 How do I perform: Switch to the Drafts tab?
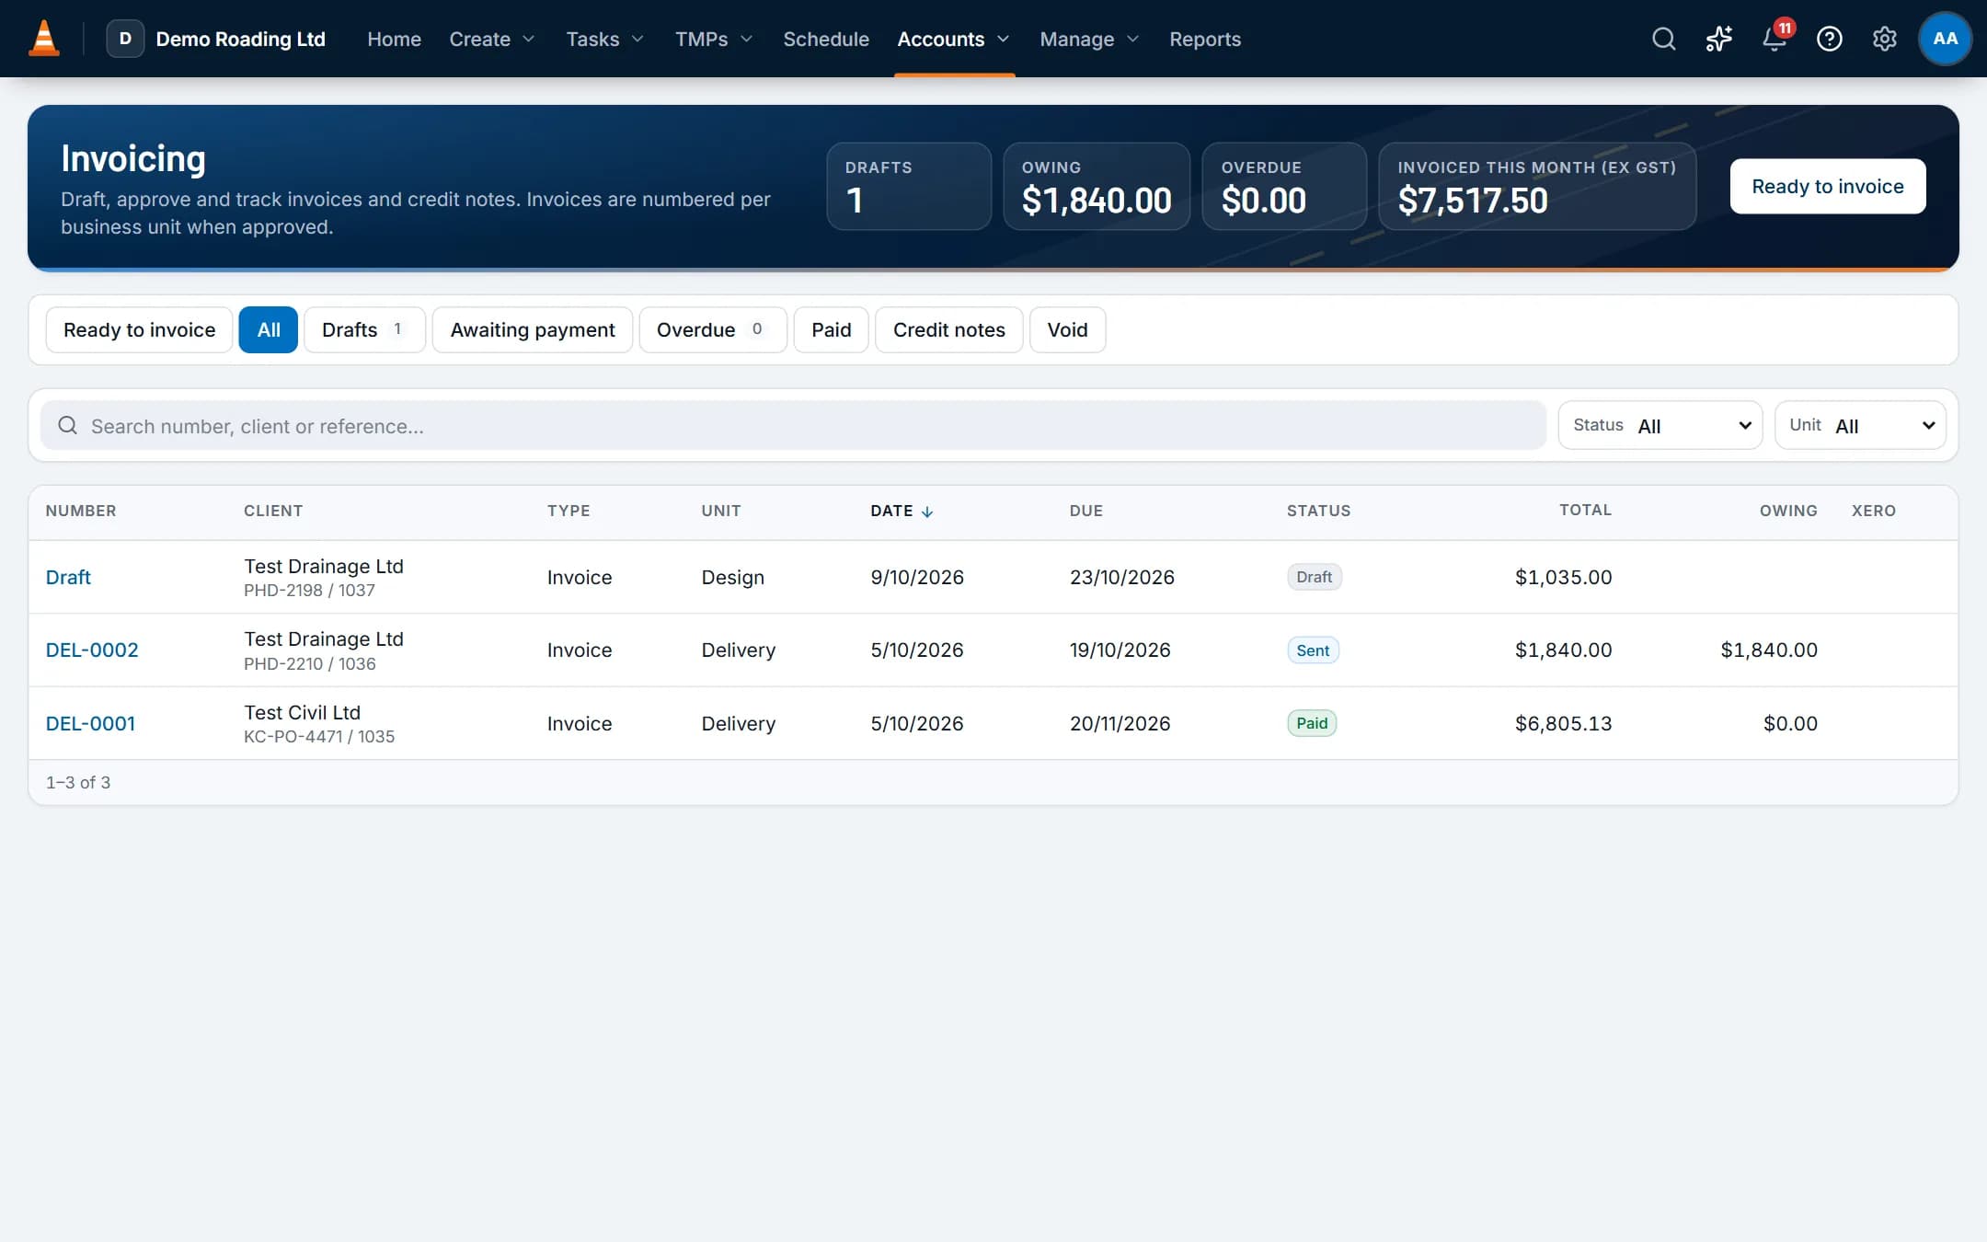click(x=364, y=329)
